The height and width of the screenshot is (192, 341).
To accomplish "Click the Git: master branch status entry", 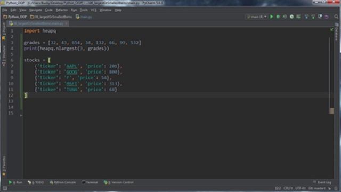I will (x=317, y=188).
